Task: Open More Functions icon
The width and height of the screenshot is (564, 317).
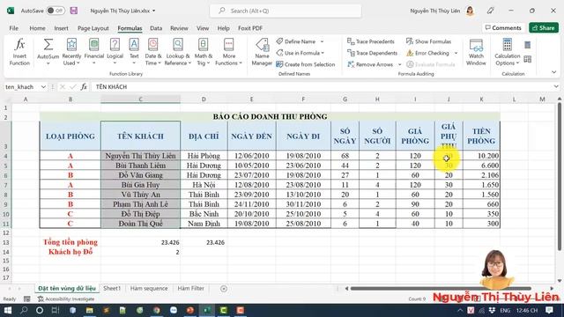Action: (229, 45)
